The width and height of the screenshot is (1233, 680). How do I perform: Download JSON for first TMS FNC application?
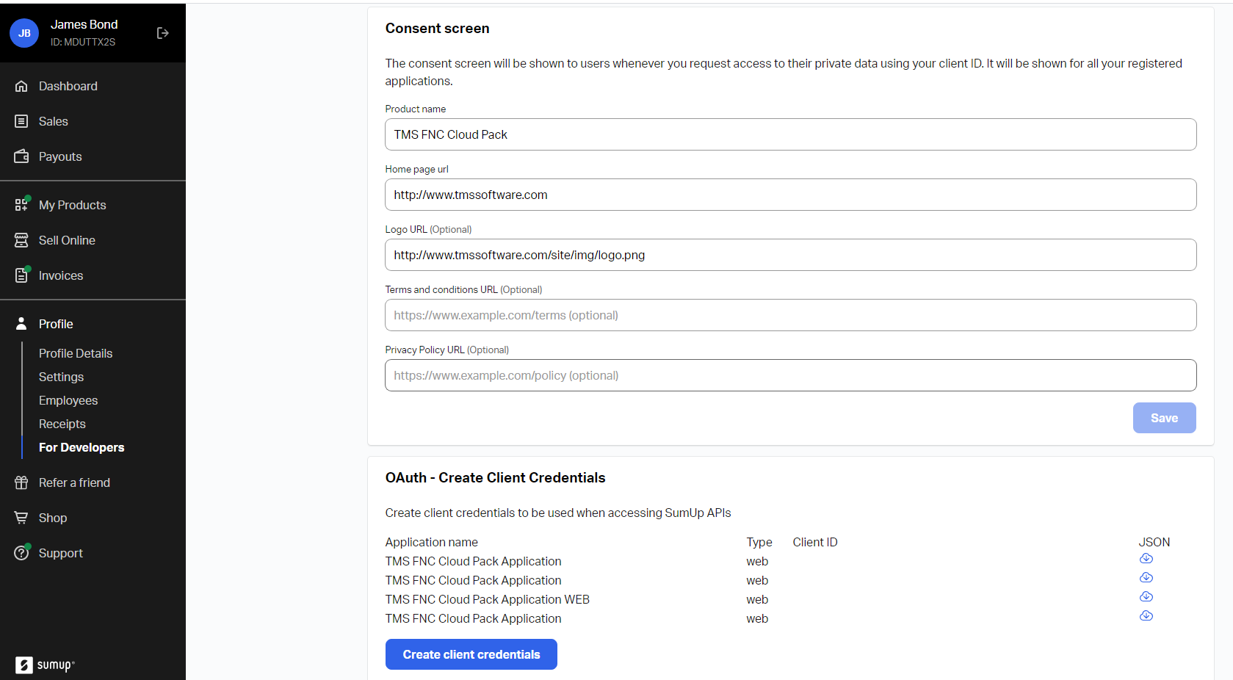(1146, 559)
